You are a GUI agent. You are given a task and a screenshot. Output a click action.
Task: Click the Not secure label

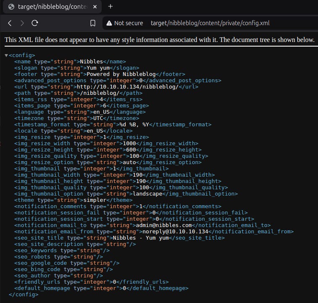129,23
